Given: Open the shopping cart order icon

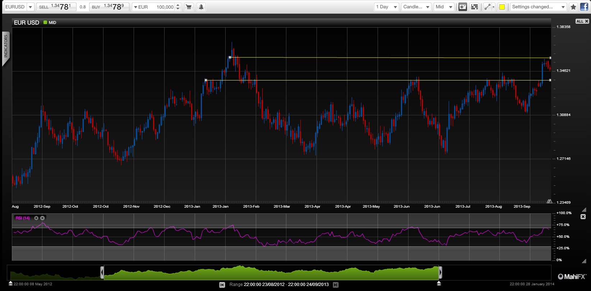Looking at the screenshot, I should [189, 7].
